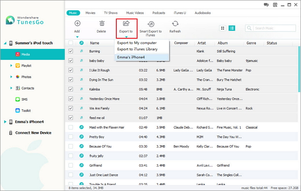Click Smart Export to iTunes icon
This screenshot has width=301, height=191.
(x=150, y=24)
